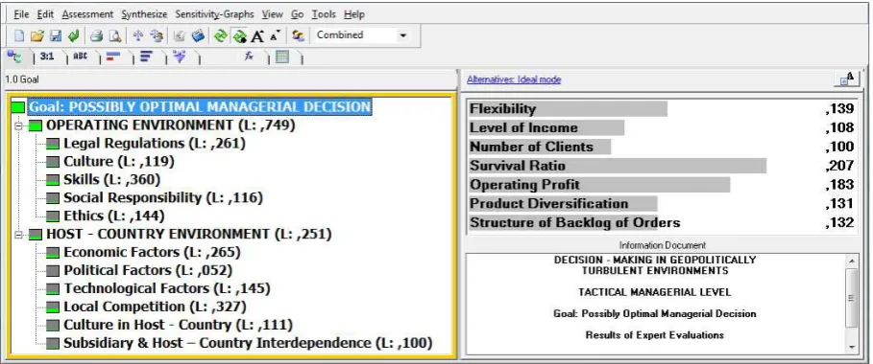The image size is (873, 364).
Task: Open the File menu
Action: (21, 14)
